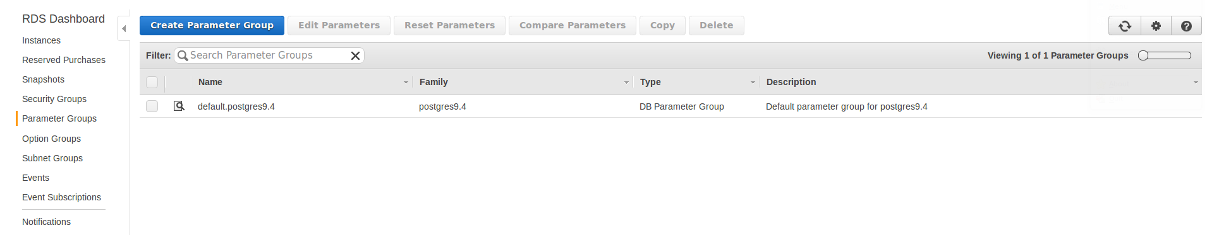This screenshot has height=235, width=1207.
Task: View details magnifier icon for default.postgres9.4
Action: coord(179,106)
